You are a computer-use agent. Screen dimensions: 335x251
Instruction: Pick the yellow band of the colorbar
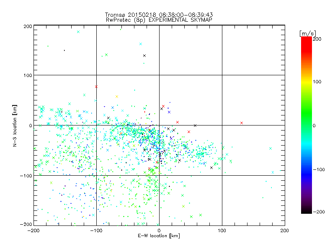click(x=307, y=82)
